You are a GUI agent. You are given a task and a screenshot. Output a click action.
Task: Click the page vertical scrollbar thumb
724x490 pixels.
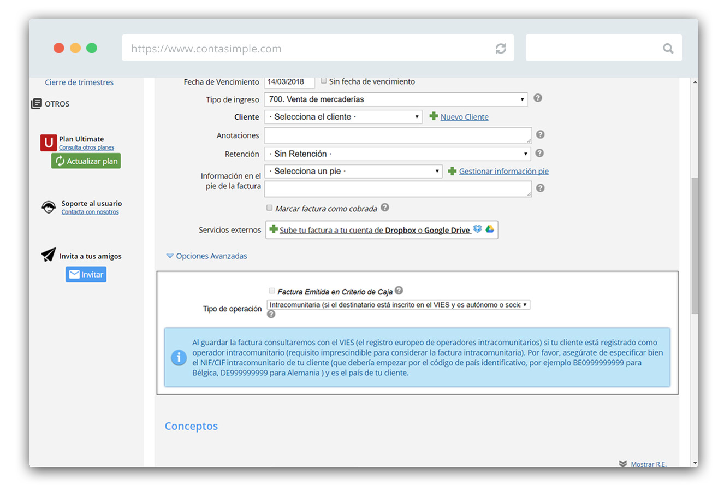click(x=695, y=246)
